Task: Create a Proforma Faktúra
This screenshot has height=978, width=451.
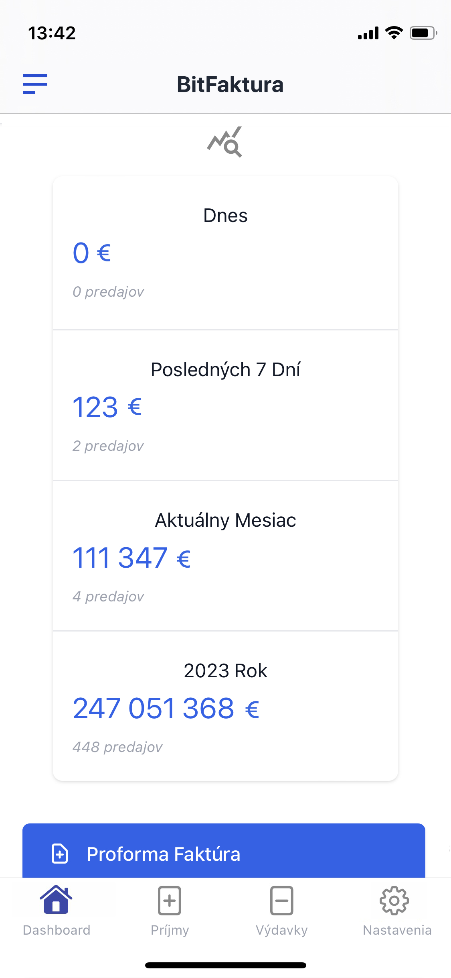Action: tap(224, 851)
